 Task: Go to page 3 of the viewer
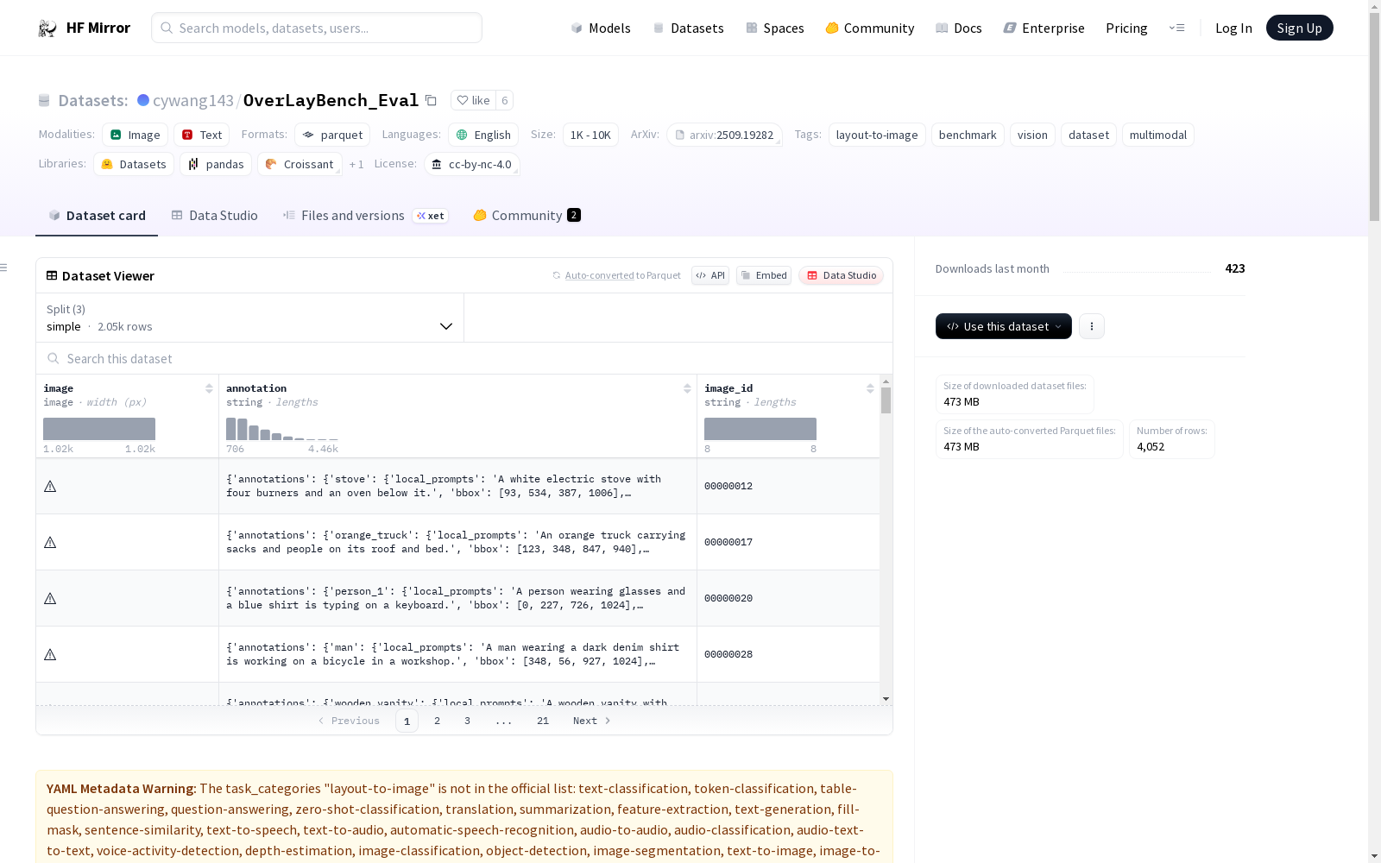[467, 721]
